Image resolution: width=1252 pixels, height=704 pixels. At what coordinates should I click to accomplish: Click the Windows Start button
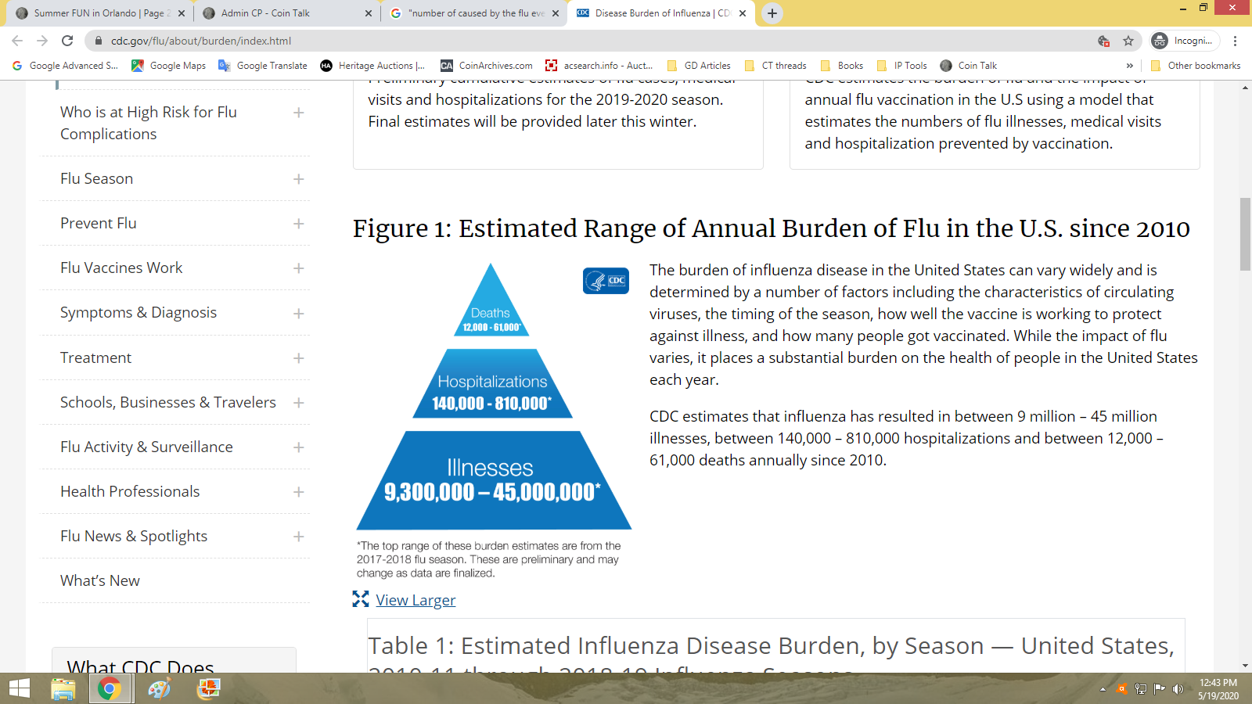pyautogui.click(x=19, y=688)
